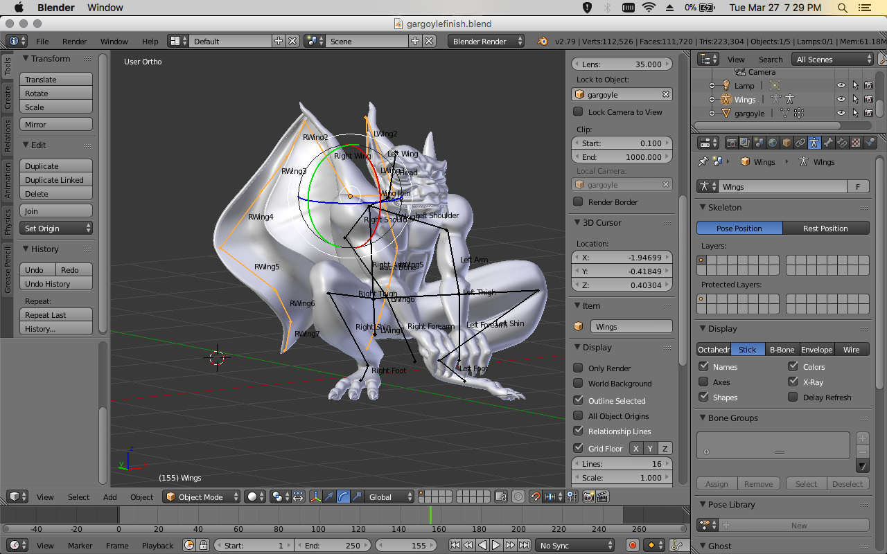The height and width of the screenshot is (554, 887).
Task: Toggle visibility of Wings in outliner
Action: click(841, 99)
